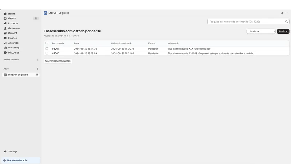Click the 'Atualizado em 2024-11-04' timestamp

tap(61, 36)
